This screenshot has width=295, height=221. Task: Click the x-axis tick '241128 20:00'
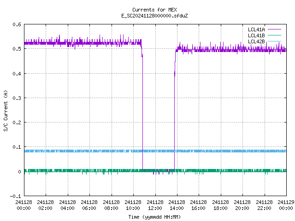point(242,205)
